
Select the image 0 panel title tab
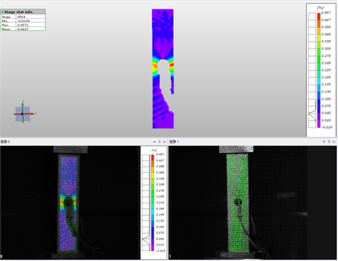click(5, 141)
